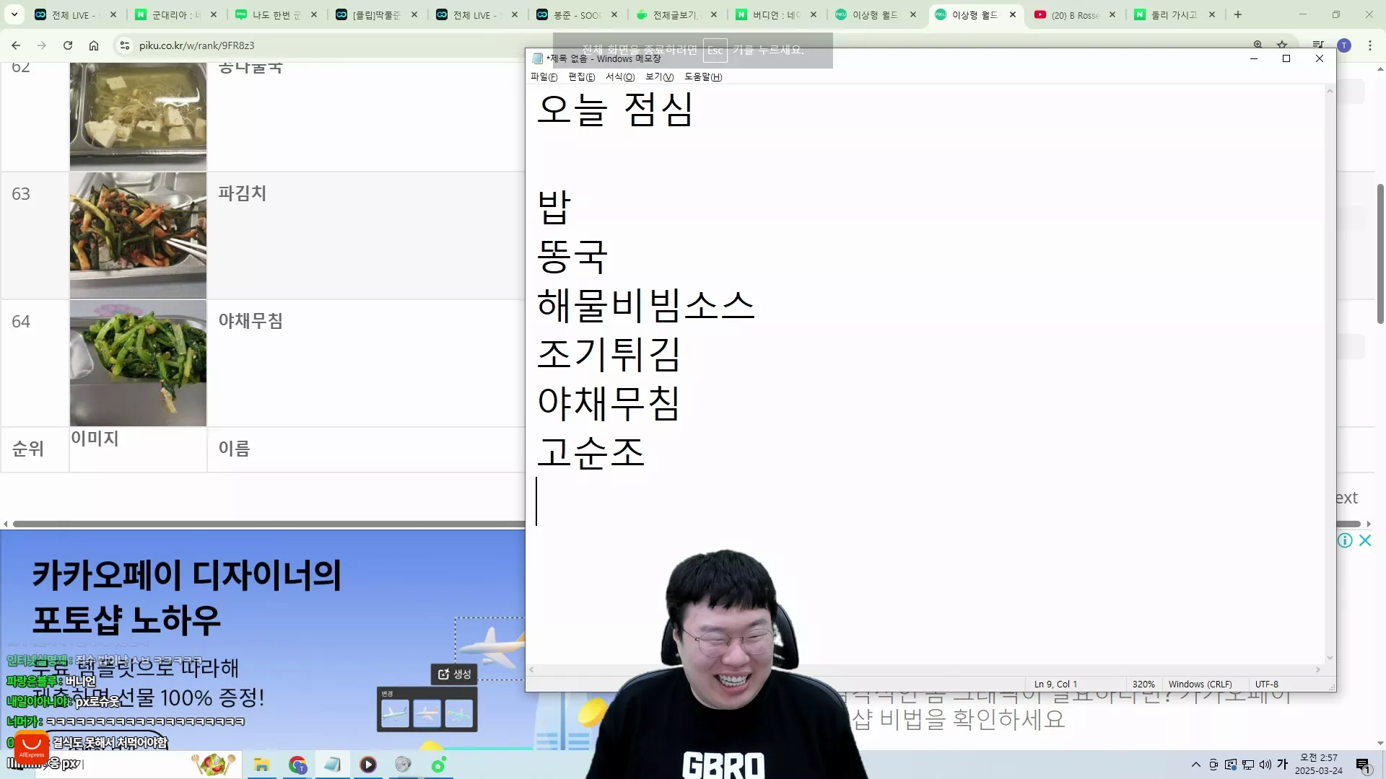
Task: Go forward in Chrome
Action: (x=42, y=45)
